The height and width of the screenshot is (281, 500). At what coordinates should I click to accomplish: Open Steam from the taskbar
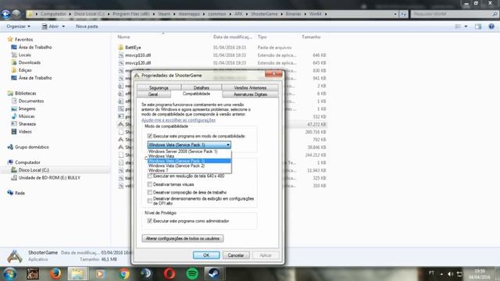tap(213, 274)
